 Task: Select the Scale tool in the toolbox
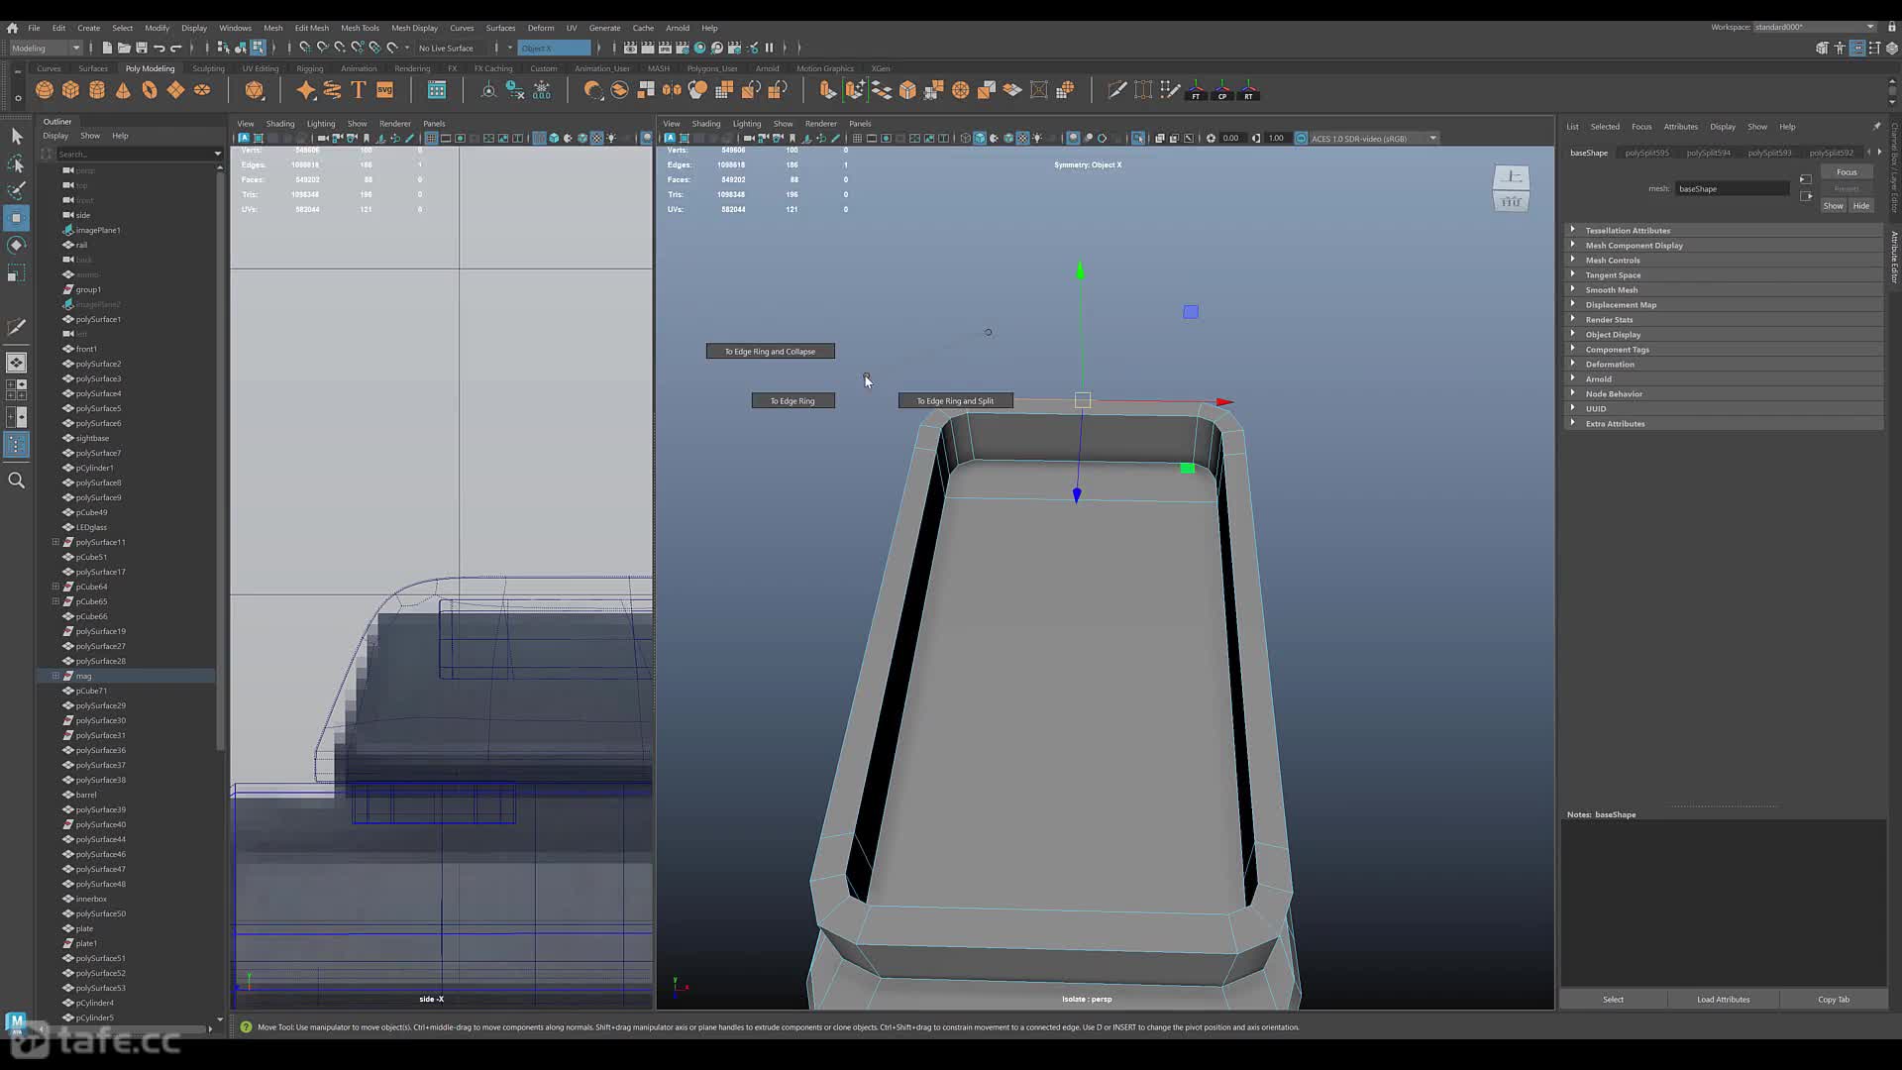(17, 272)
